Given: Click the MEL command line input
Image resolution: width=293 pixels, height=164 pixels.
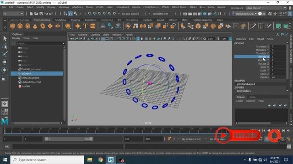Looking at the screenshot, I should 68,147.
